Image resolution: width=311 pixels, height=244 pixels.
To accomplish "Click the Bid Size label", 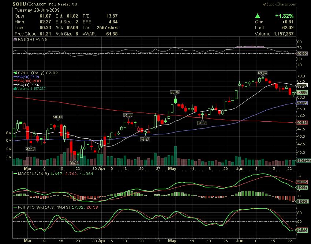I will [x=64, y=22].
